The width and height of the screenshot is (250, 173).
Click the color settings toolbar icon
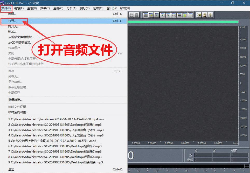click(x=185, y=15)
